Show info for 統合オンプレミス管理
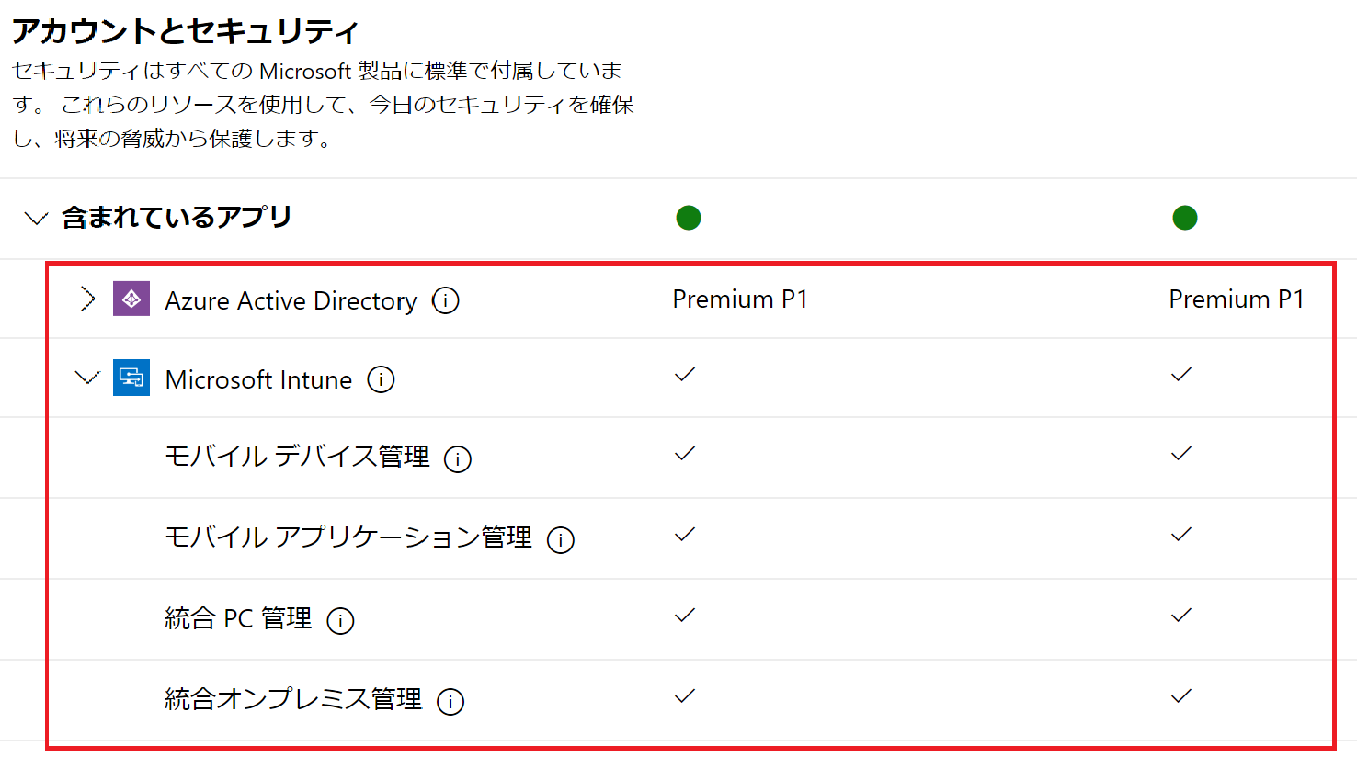Screen dimensions: 1357x757 coord(450,701)
